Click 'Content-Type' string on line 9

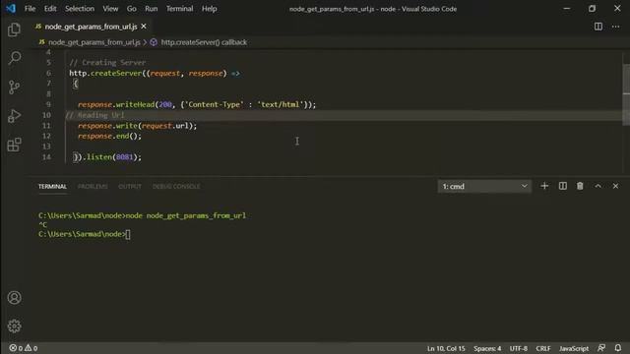[x=215, y=104]
